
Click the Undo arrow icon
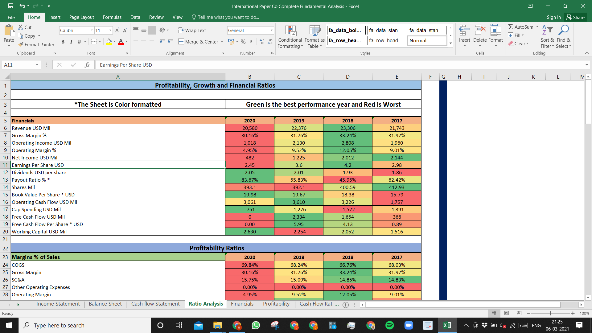[22, 6]
